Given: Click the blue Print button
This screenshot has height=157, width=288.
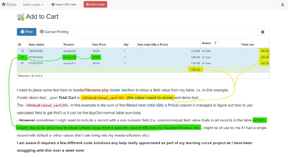Looking at the screenshot, I should (27, 32).
